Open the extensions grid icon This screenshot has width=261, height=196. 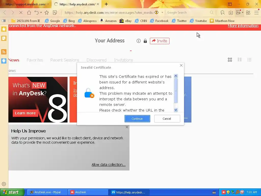coord(248,13)
